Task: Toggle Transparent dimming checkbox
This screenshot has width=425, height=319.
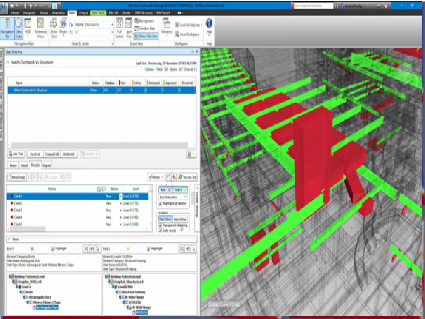Action: point(160,225)
